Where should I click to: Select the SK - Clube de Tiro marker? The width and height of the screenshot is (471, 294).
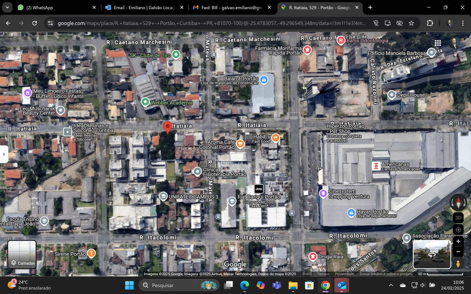point(176,54)
